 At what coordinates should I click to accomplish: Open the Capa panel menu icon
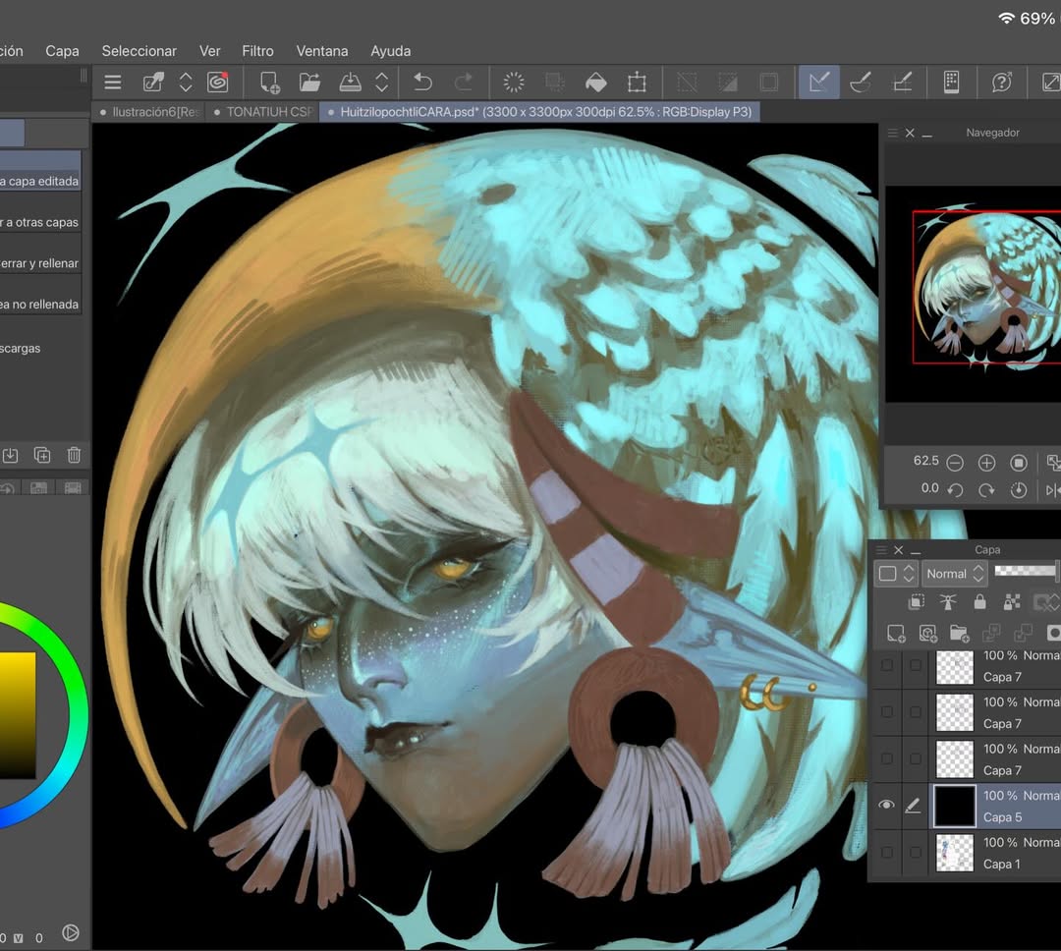881,549
